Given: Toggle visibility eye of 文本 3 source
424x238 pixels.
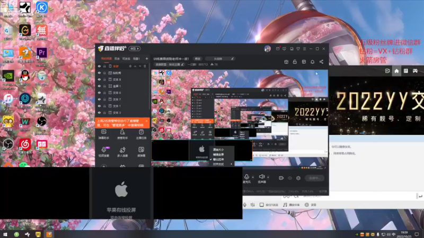Looking at the screenshot, I should (99, 113).
